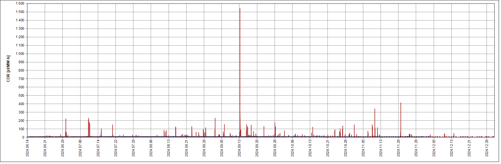
Task: Click the 2024.10.13 date label
Action: click(310, 148)
